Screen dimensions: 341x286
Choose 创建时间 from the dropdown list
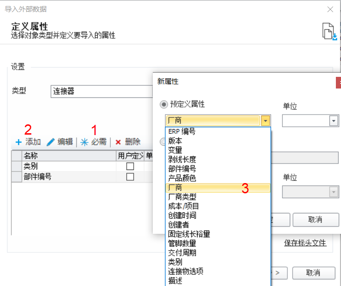click(x=218, y=216)
